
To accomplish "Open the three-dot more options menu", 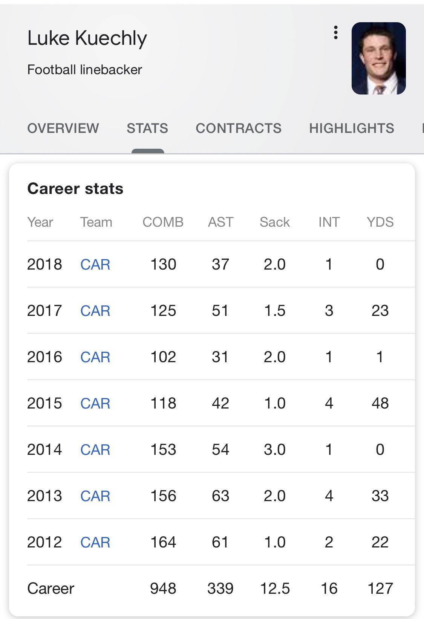I will click(x=335, y=33).
